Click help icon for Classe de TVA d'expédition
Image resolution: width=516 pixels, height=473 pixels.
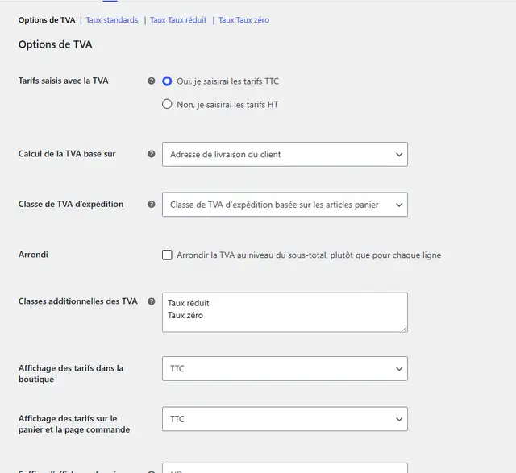pos(152,204)
